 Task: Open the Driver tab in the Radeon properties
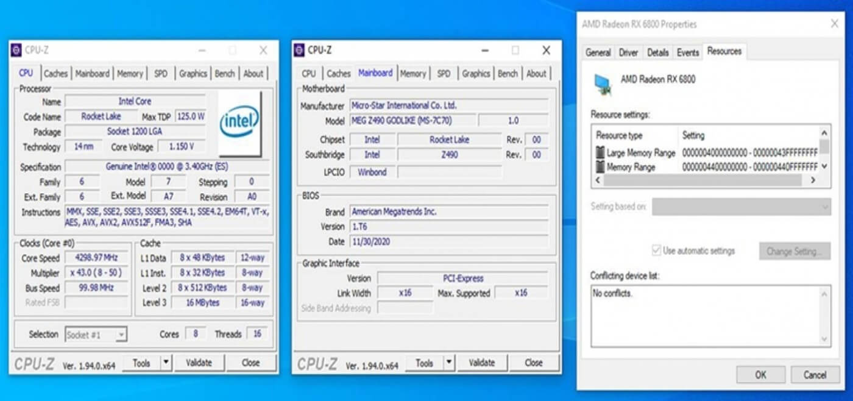click(628, 52)
